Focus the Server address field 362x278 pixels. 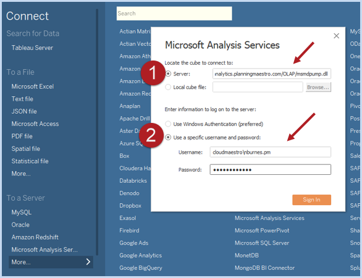coord(272,74)
